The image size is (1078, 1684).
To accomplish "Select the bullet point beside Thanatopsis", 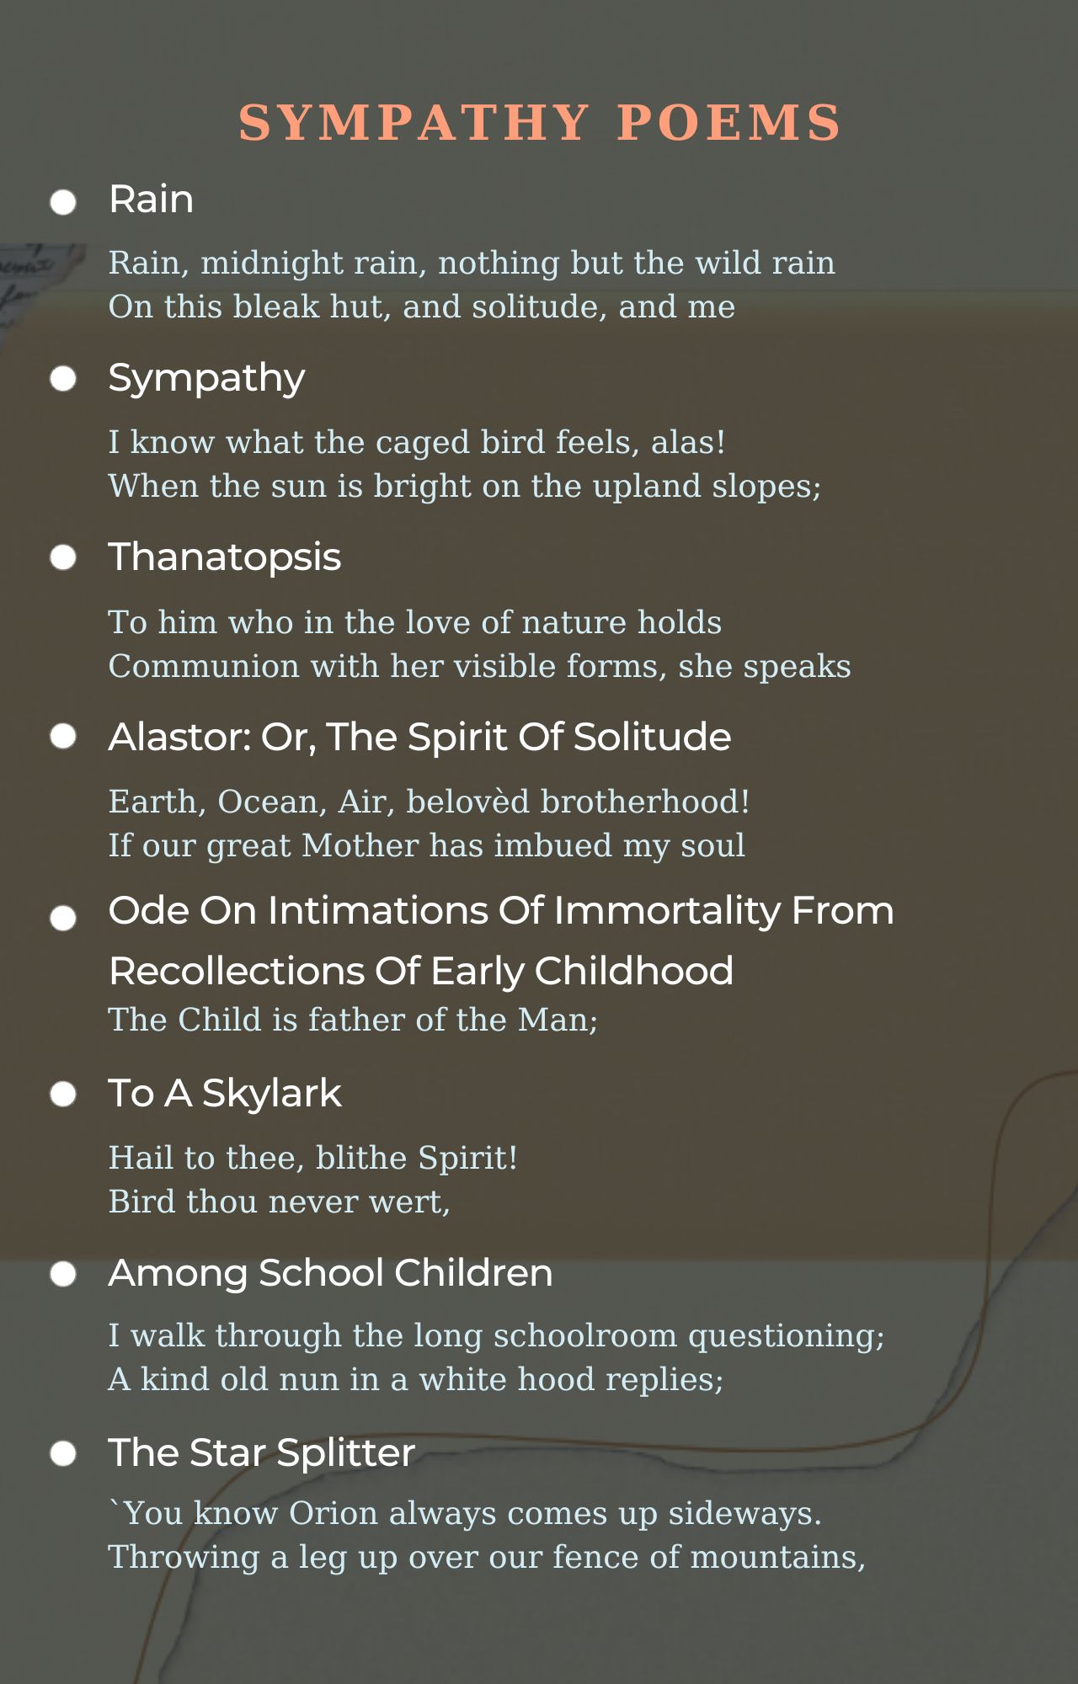I will point(63,557).
